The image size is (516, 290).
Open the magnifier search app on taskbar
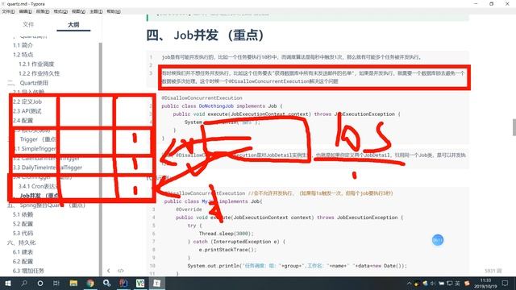click(106, 283)
